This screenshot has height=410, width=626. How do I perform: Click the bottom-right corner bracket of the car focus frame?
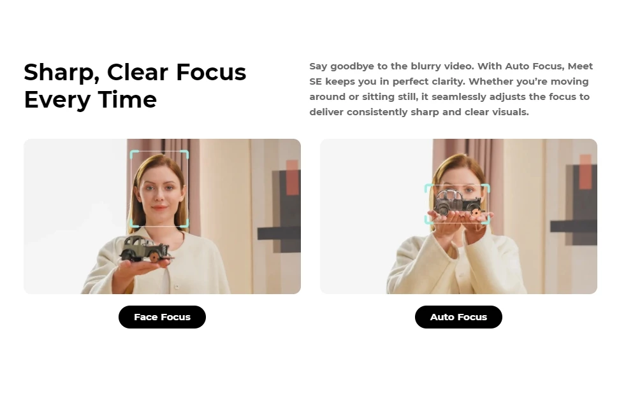click(486, 220)
